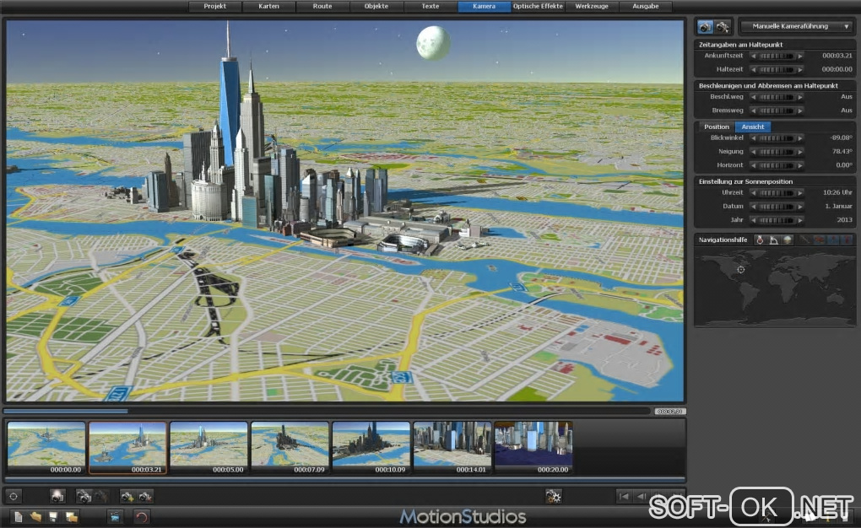This screenshot has width=861, height=528.
Task: Select camera thumbnail at 000:03.21
Action: [127, 447]
